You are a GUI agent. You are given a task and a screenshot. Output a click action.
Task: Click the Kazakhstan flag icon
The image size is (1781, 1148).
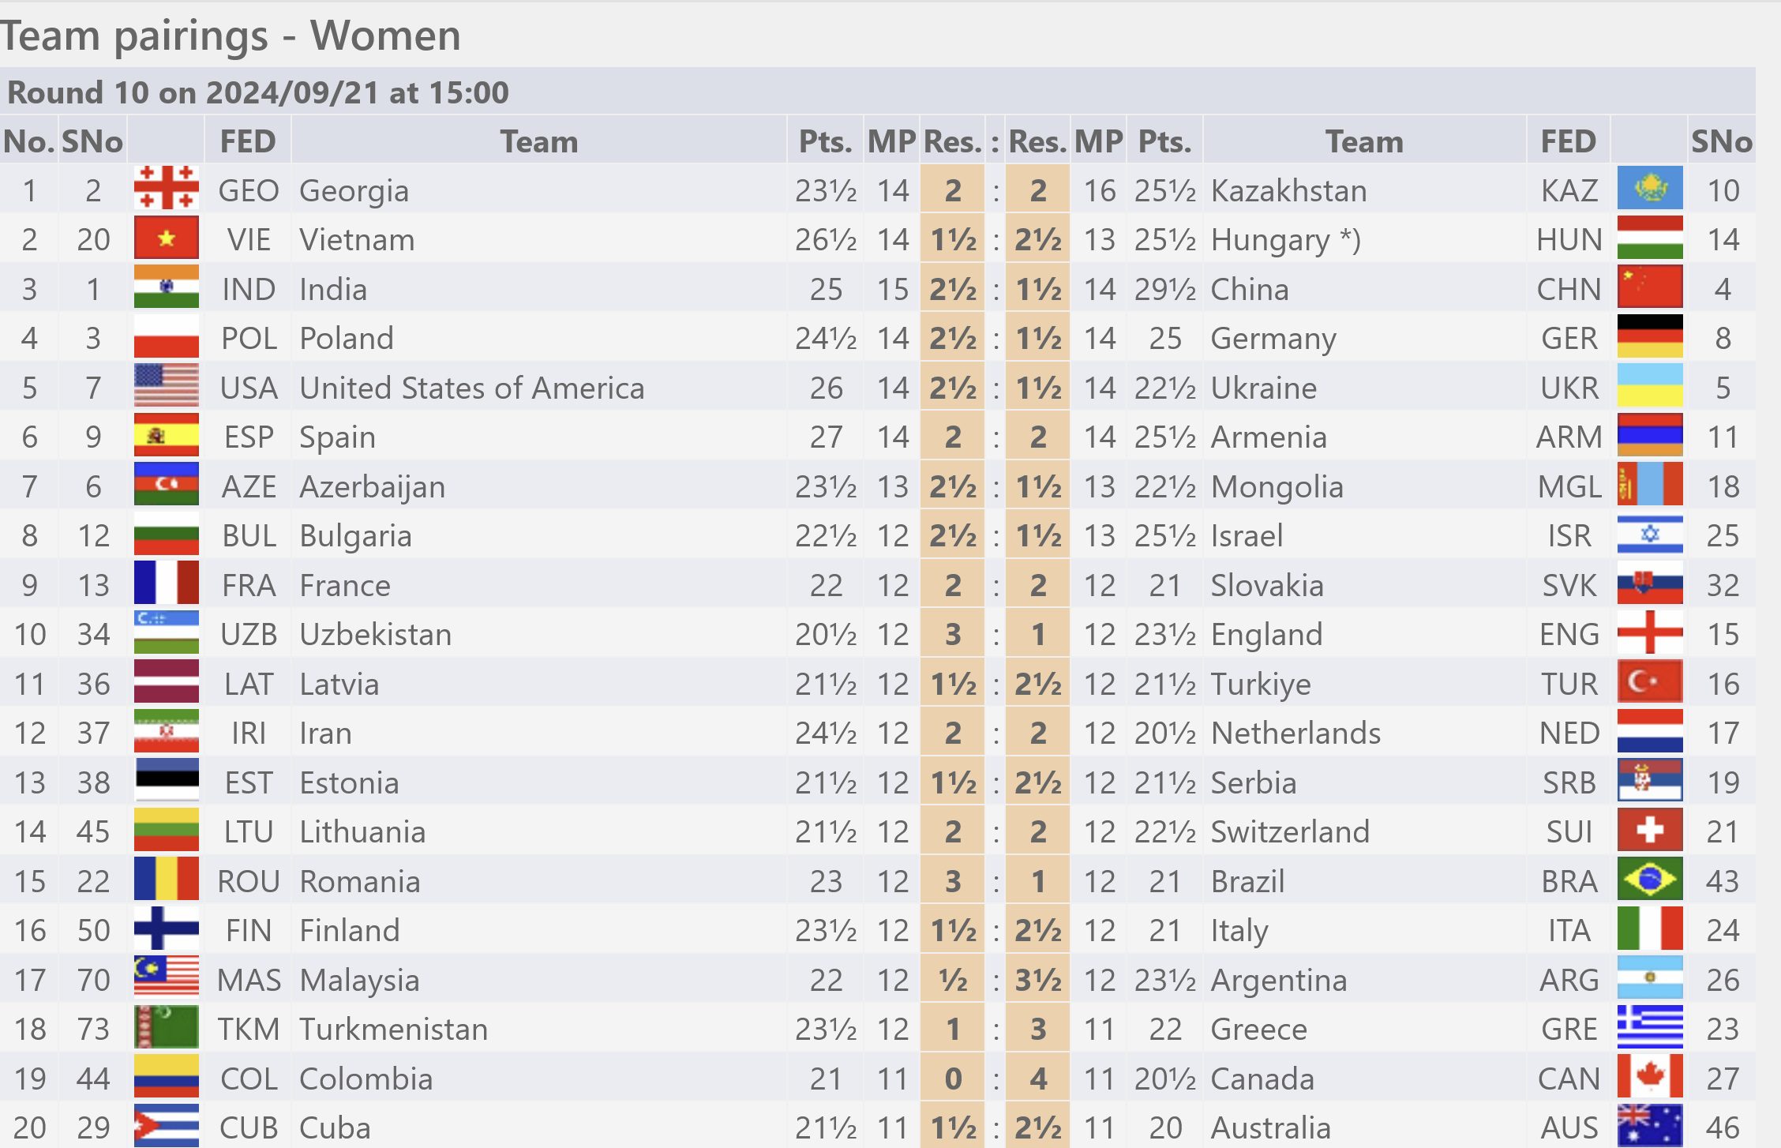tap(1649, 188)
